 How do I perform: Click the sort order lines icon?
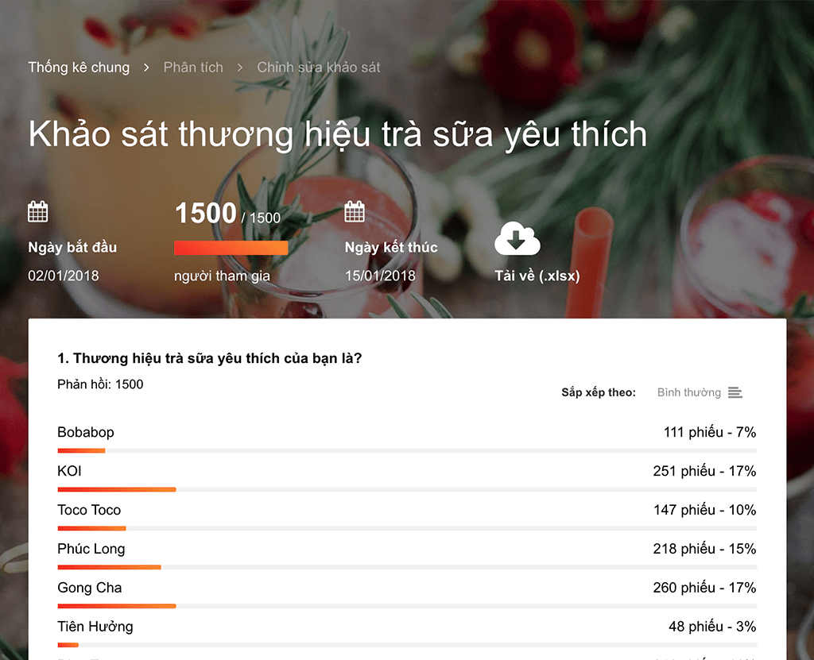[x=735, y=392]
